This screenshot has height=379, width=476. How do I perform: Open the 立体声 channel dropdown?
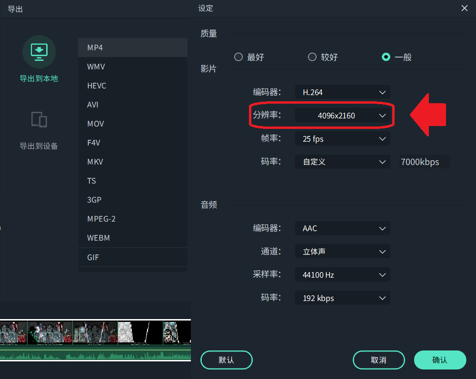pos(342,251)
